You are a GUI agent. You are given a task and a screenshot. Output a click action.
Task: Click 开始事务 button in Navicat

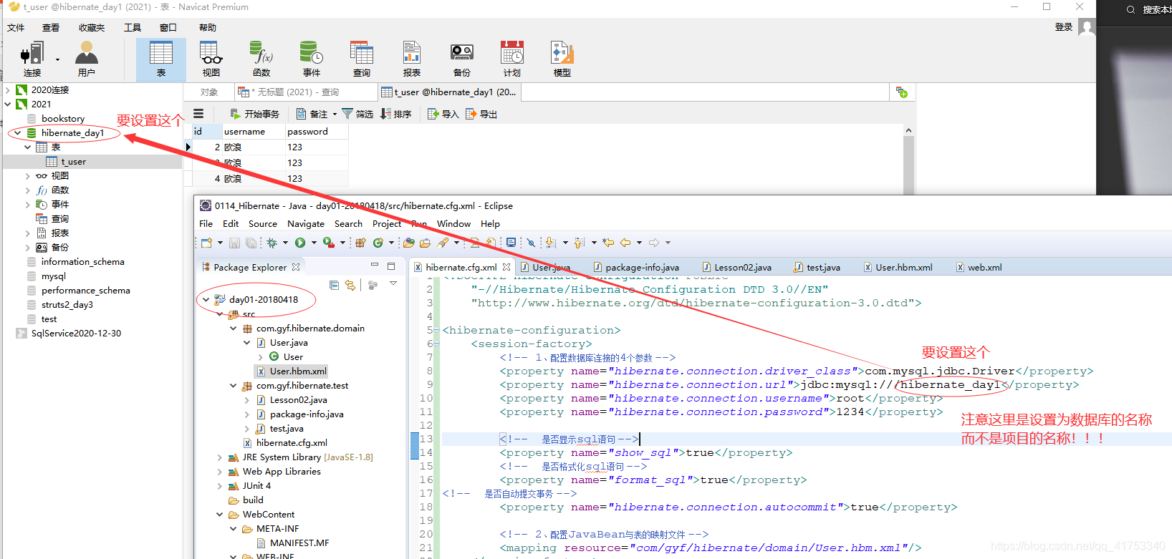254,114
